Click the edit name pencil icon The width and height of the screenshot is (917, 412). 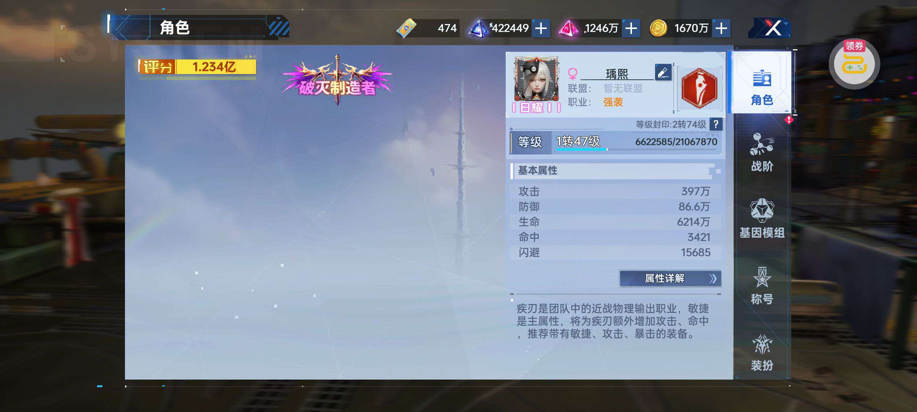click(663, 72)
